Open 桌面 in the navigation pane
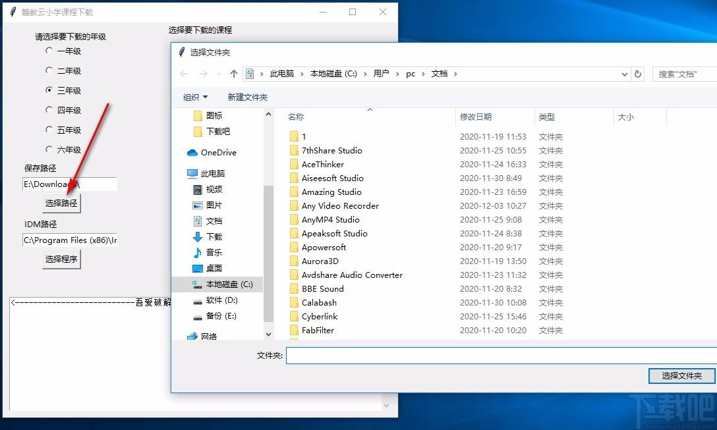The height and width of the screenshot is (430, 717). point(208,268)
